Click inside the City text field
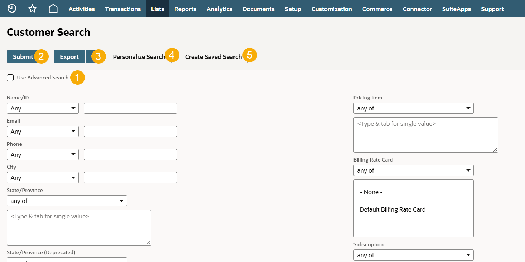The width and height of the screenshot is (525, 262). coord(130,178)
